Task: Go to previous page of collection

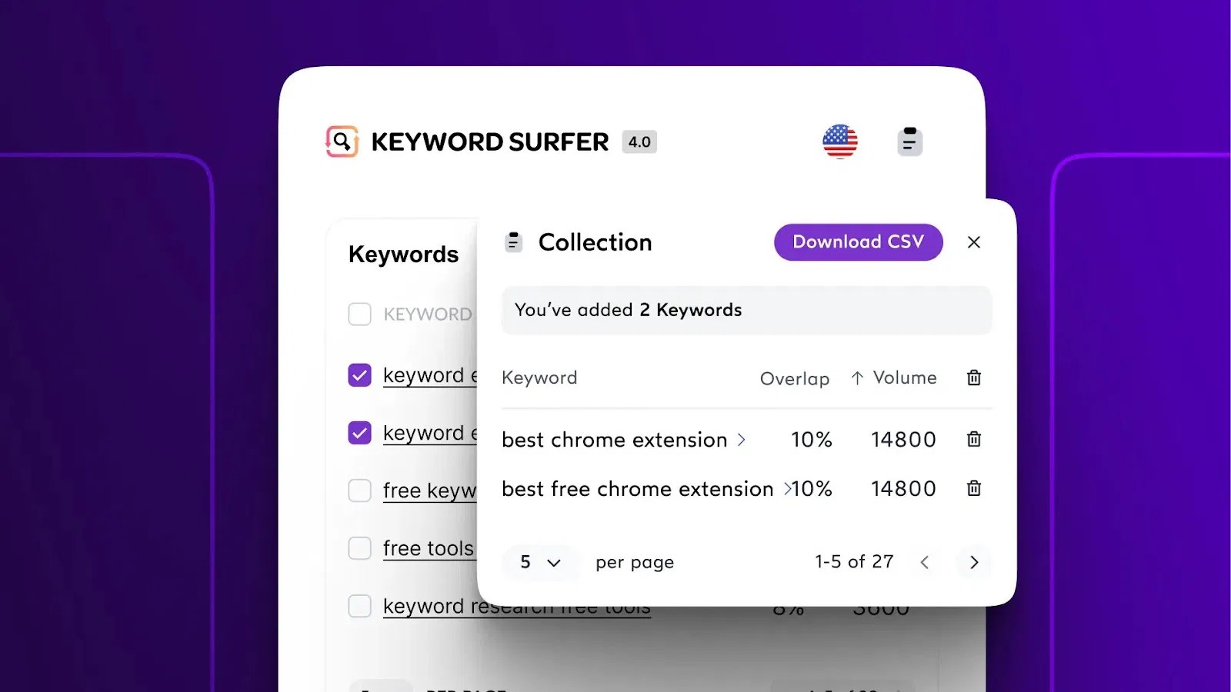Action: pos(925,562)
